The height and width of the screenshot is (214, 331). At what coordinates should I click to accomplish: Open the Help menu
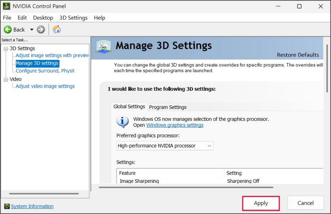(99, 18)
